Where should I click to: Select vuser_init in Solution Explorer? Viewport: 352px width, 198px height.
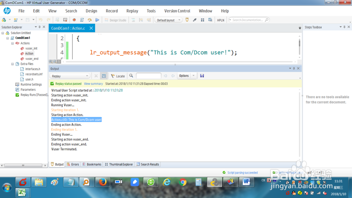pyautogui.click(x=31, y=49)
